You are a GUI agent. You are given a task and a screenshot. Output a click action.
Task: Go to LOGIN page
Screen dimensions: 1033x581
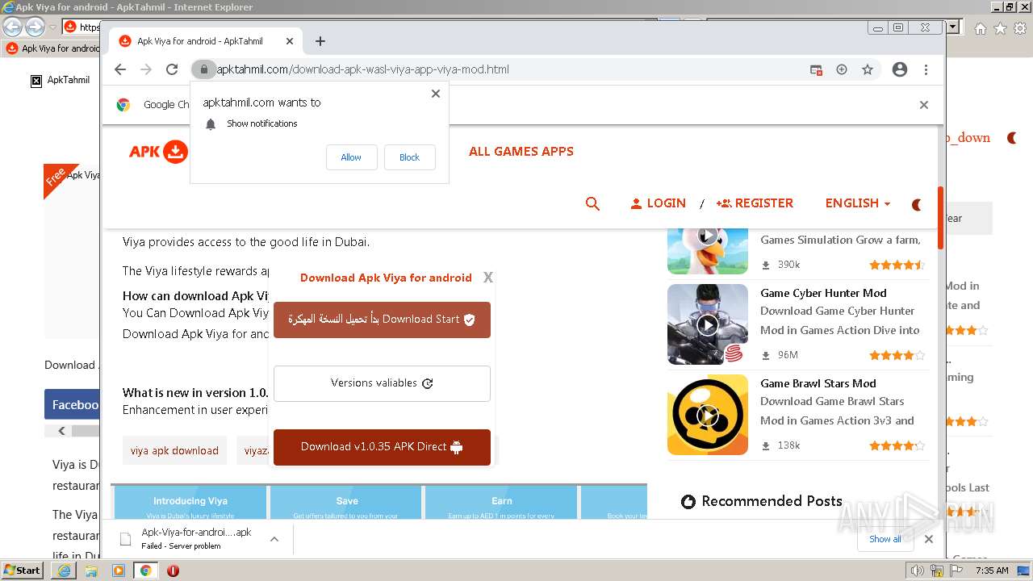659,203
